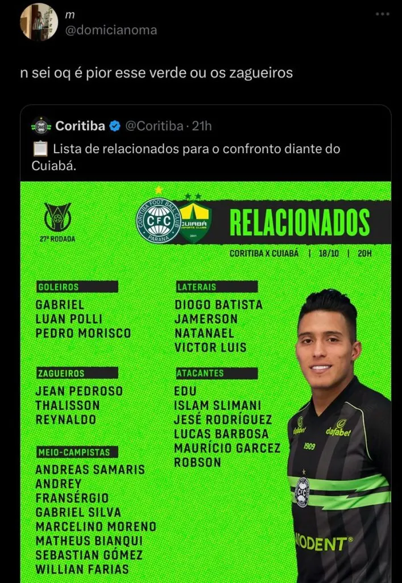Click the 21h timestamp of quoted tweet
Image resolution: width=402 pixels, height=583 pixels.
pyautogui.click(x=202, y=126)
